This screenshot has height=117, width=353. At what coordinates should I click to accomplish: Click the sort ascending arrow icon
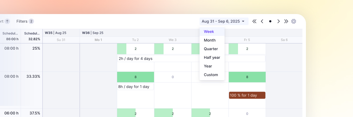[x=7, y=21]
